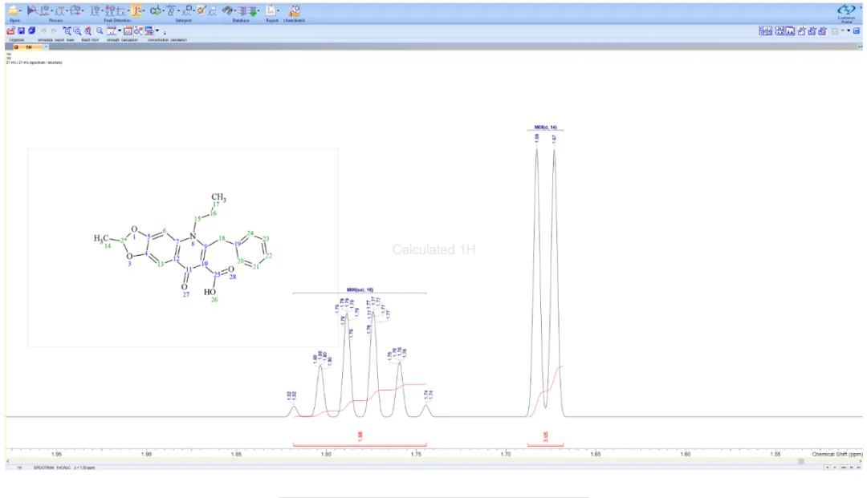Open the Customer Portal icon
Image resolution: width=867 pixels, height=498 pixels.
click(847, 10)
